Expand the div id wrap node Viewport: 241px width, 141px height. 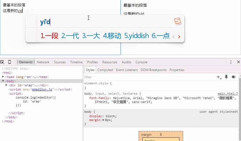pyautogui.click(x=6, y=85)
